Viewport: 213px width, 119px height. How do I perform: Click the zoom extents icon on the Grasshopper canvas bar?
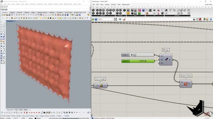[116, 19]
